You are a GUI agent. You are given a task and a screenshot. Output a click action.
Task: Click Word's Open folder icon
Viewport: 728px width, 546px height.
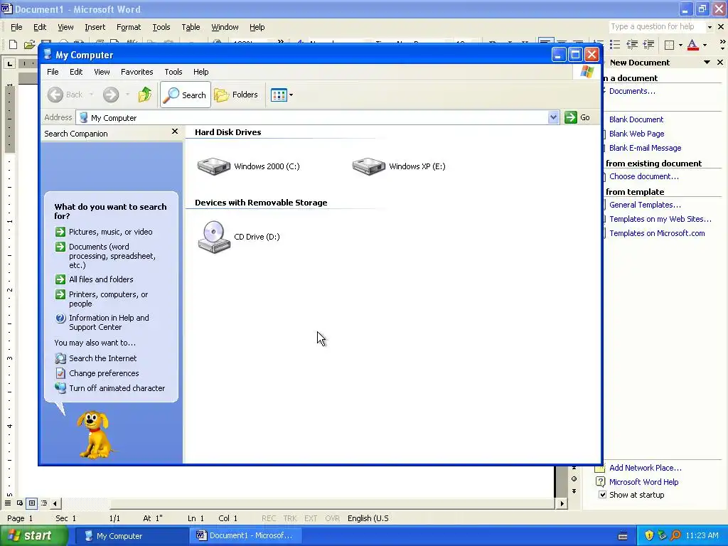coord(30,44)
